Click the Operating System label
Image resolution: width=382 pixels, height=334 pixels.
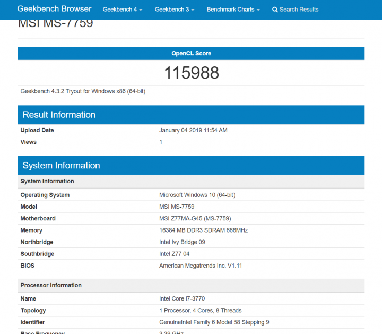[45, 195]
